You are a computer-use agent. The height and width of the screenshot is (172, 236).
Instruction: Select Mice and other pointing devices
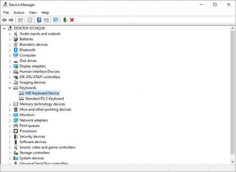(x=45, y=109)
